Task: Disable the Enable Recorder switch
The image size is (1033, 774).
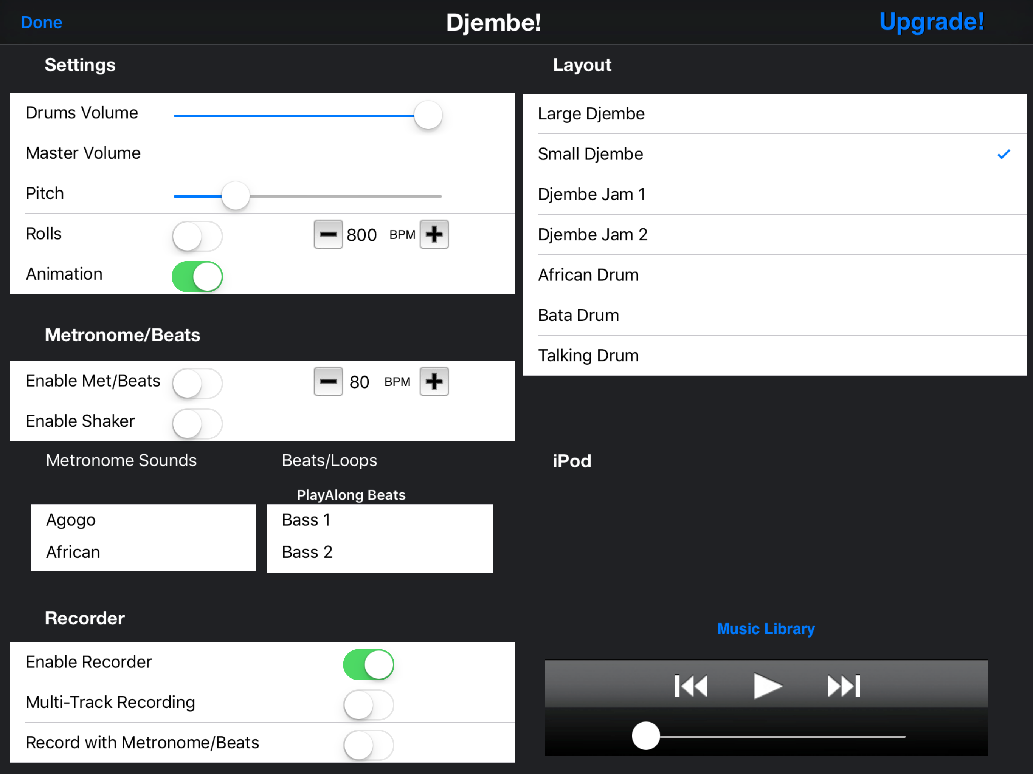Action: point(368,664)
